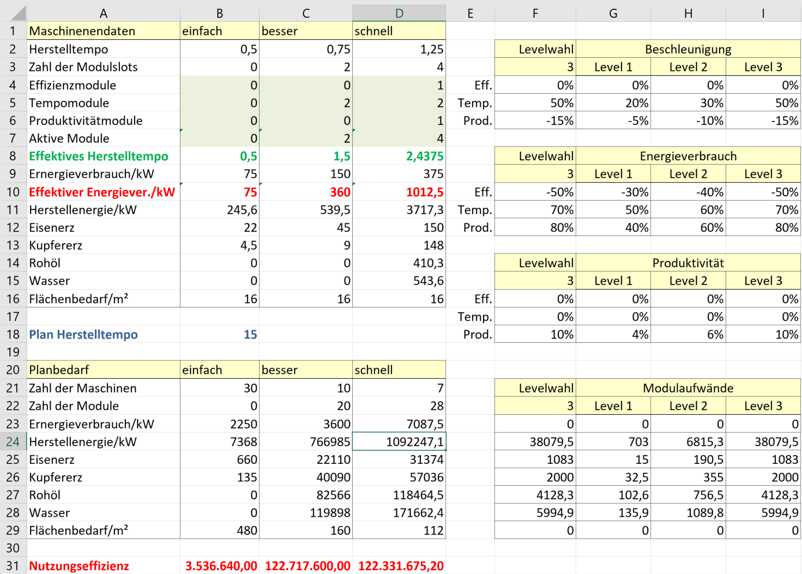Click the 'Nutzungseffizienz' label
This screenshot has height=574, width=802.
click(104, 566)
